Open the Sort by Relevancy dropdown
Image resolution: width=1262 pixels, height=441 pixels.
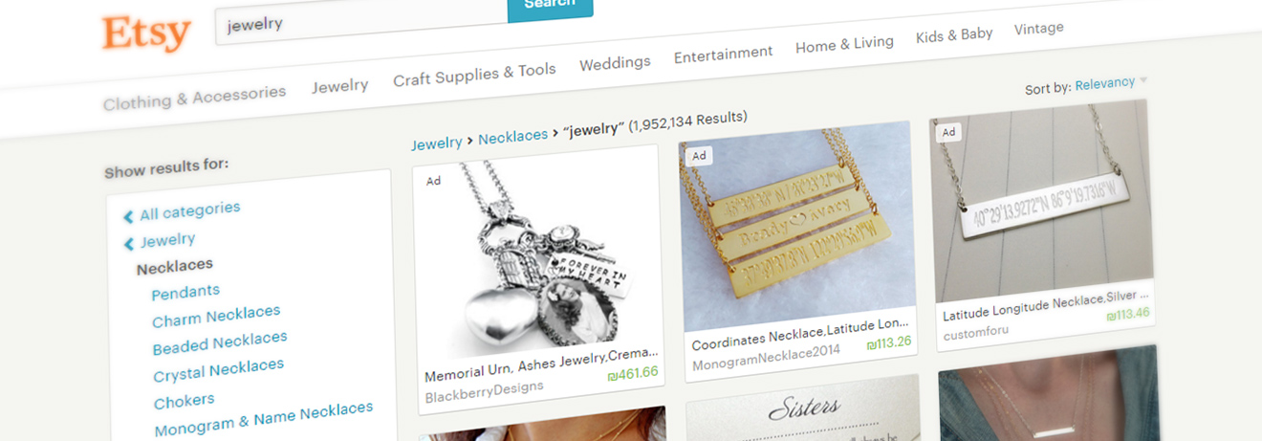[1104, 84]
